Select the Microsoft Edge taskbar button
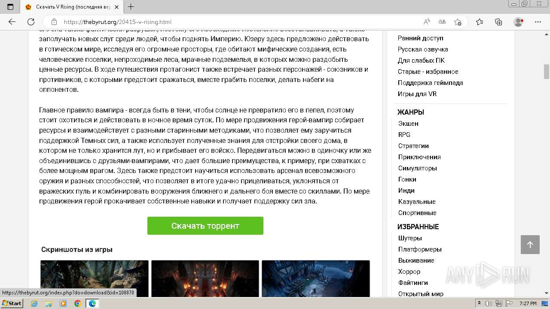Screen dimensions: 550x309 [x=92, y=303]
